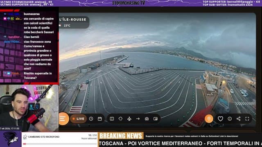Click the streamer webcam feed thumbnail

pos(29,108)
